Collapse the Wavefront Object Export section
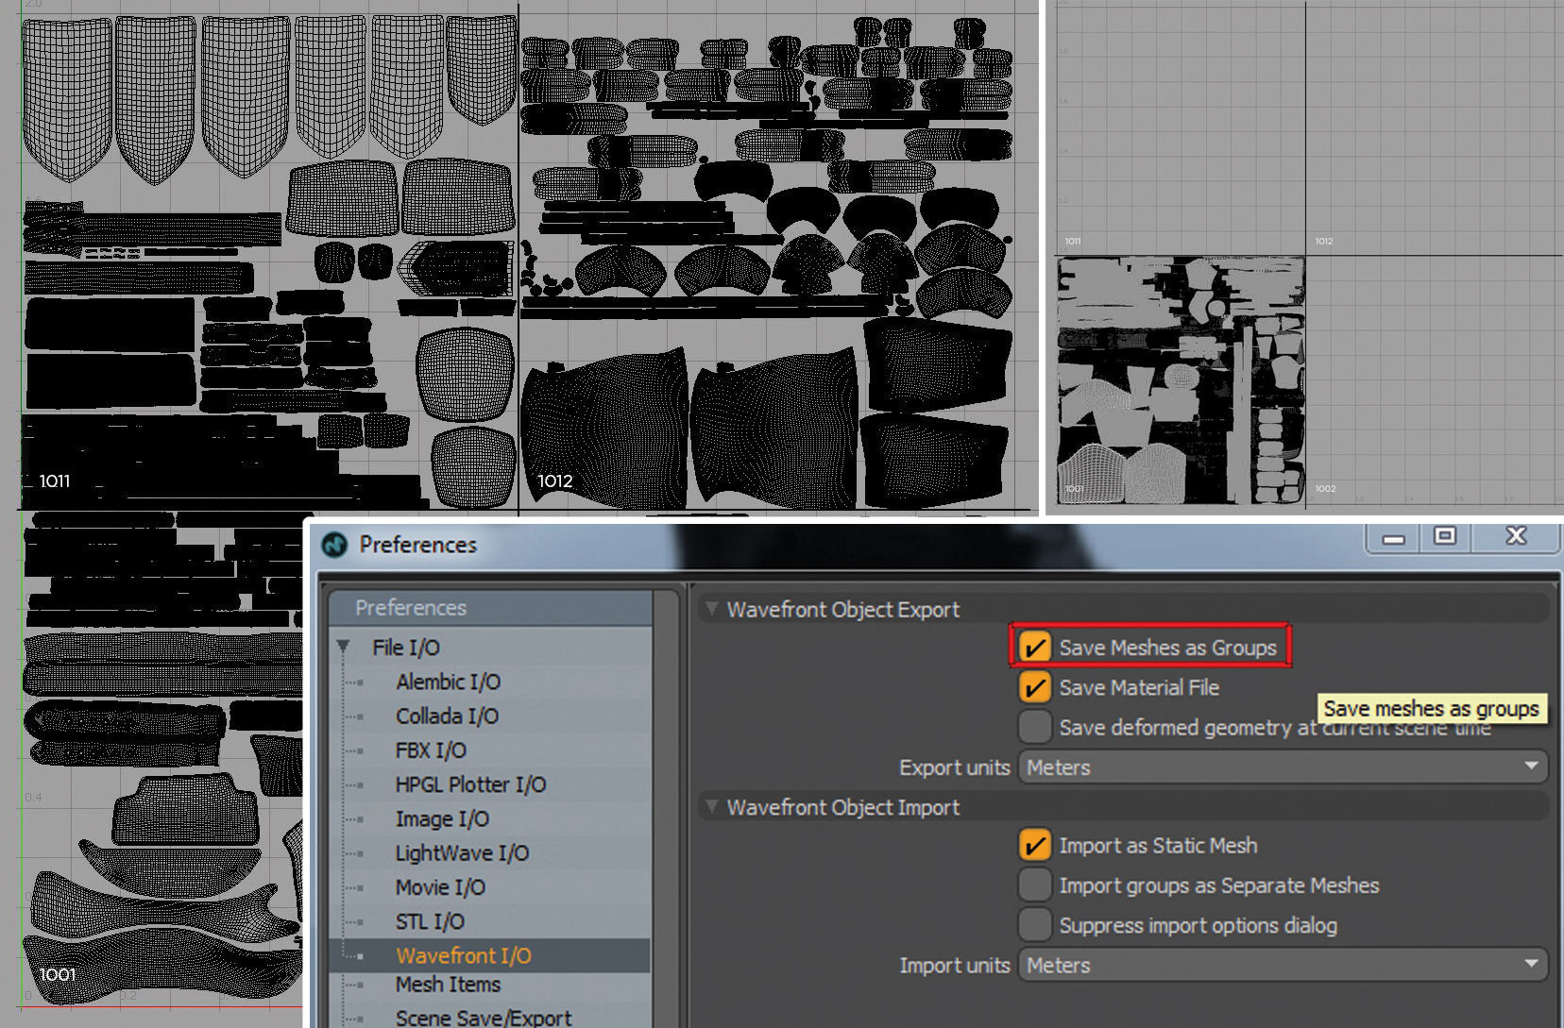The image size is (1564, 1028). click(712, 609)
